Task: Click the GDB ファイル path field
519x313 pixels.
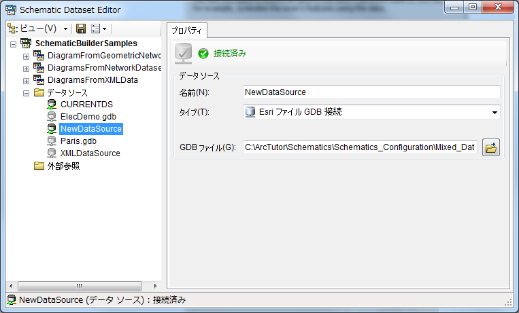Action: (360, 147)
